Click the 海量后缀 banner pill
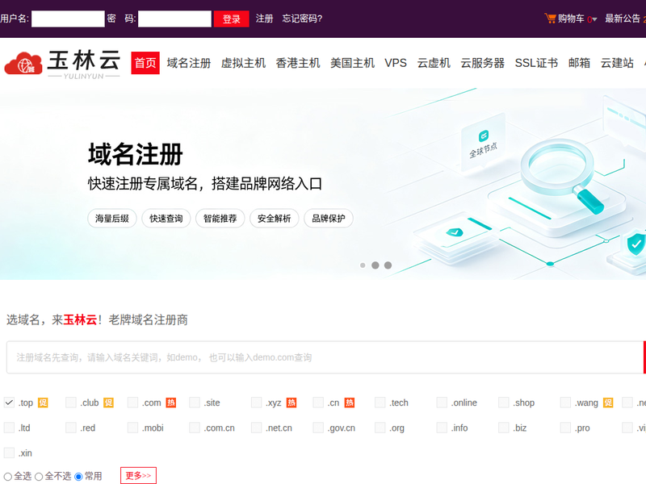Screen dimensions: 646x484 click(112, 218)
